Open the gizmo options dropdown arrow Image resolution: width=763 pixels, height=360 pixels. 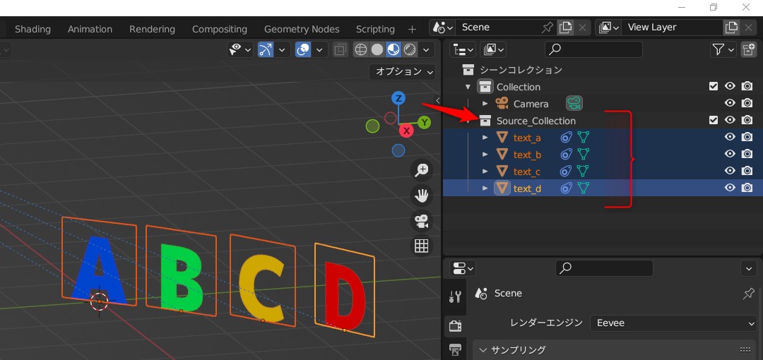(282, 49)
